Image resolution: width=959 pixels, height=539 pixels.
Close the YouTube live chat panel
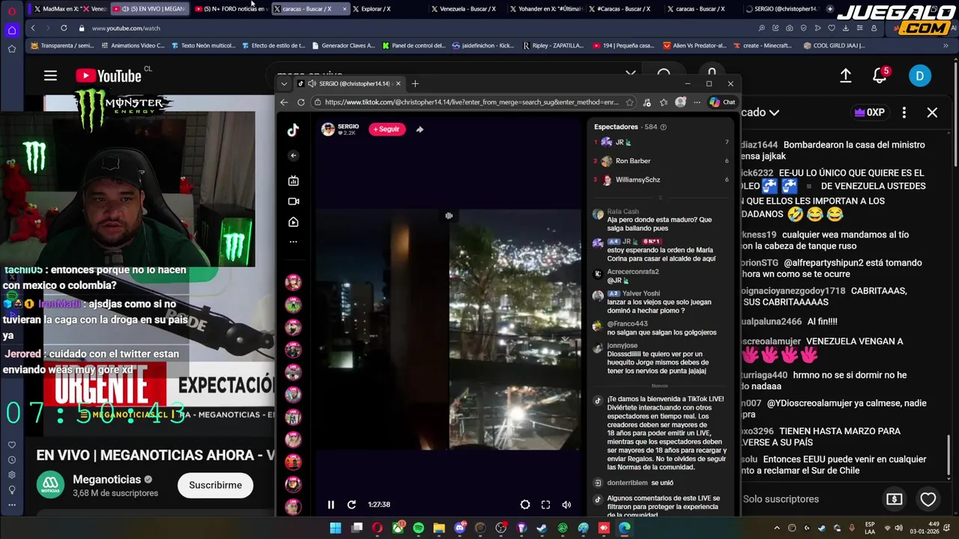click(x=932, y=112)
